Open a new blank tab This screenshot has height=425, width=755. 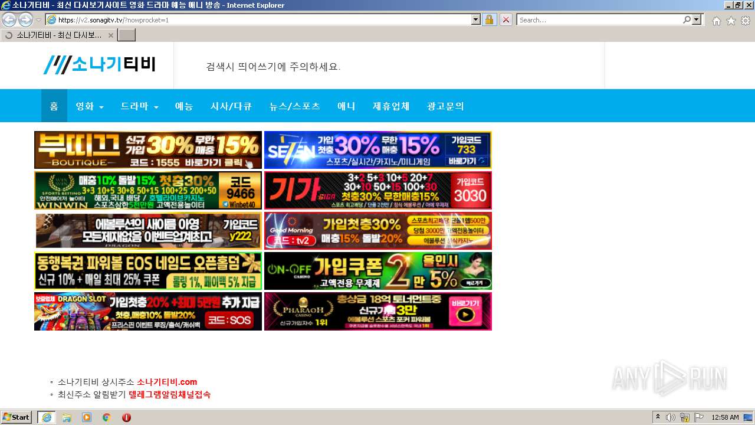[127, 35]
